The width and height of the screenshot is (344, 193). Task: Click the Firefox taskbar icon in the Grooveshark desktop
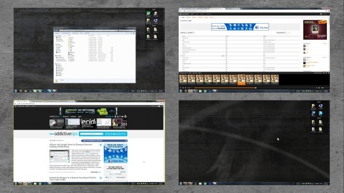click(186, 91)
